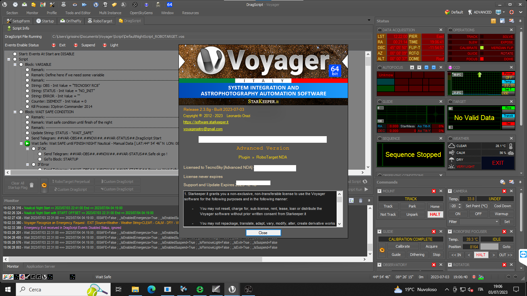Click the Dithering button in GUIDE panel
Image resolution: width=527 pixels, height=296 pixels.
[417, 255]
